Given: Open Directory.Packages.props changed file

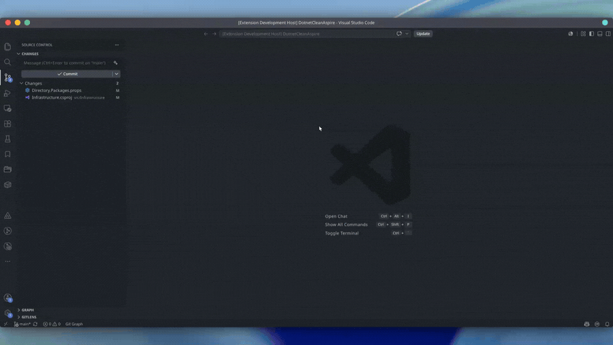Looking at the screenshot, I should coord(71,91).
